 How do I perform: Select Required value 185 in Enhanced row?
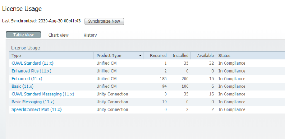point(163,79)
